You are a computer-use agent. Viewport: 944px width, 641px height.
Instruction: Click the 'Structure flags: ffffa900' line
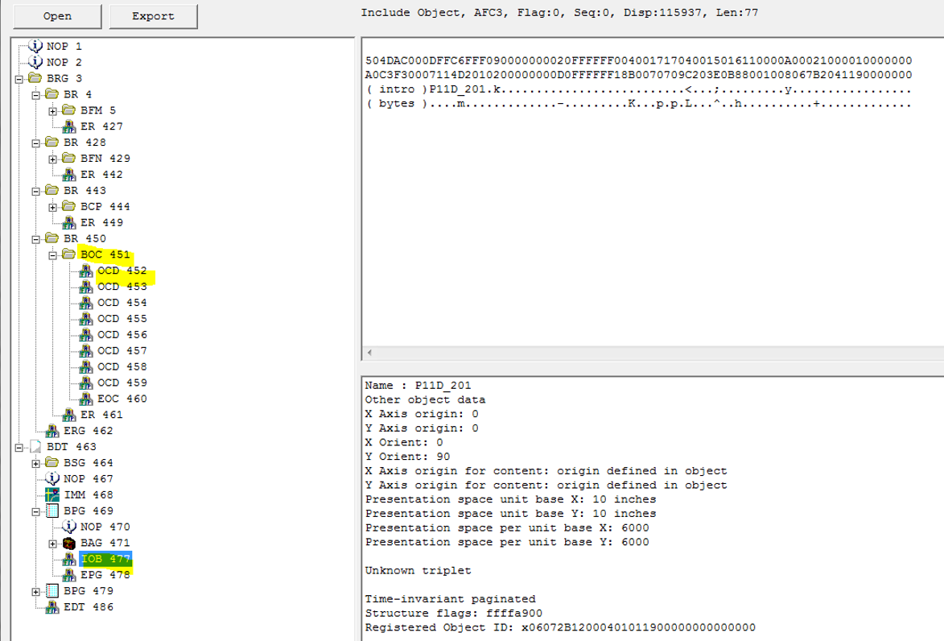(x=453, y=614)
